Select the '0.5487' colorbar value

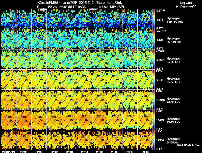point(161,80)
